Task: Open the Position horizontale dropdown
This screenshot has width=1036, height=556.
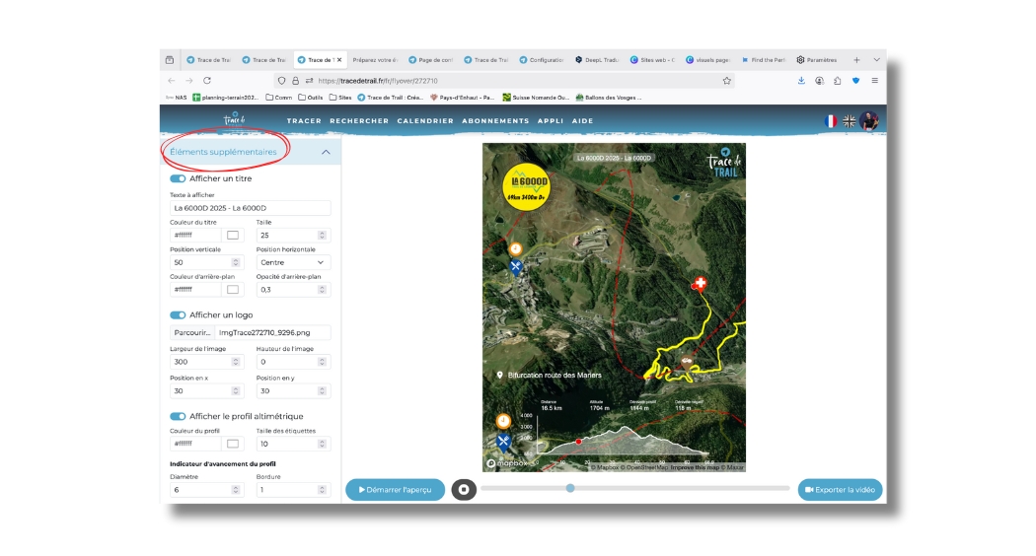Action: coord(293,263)
